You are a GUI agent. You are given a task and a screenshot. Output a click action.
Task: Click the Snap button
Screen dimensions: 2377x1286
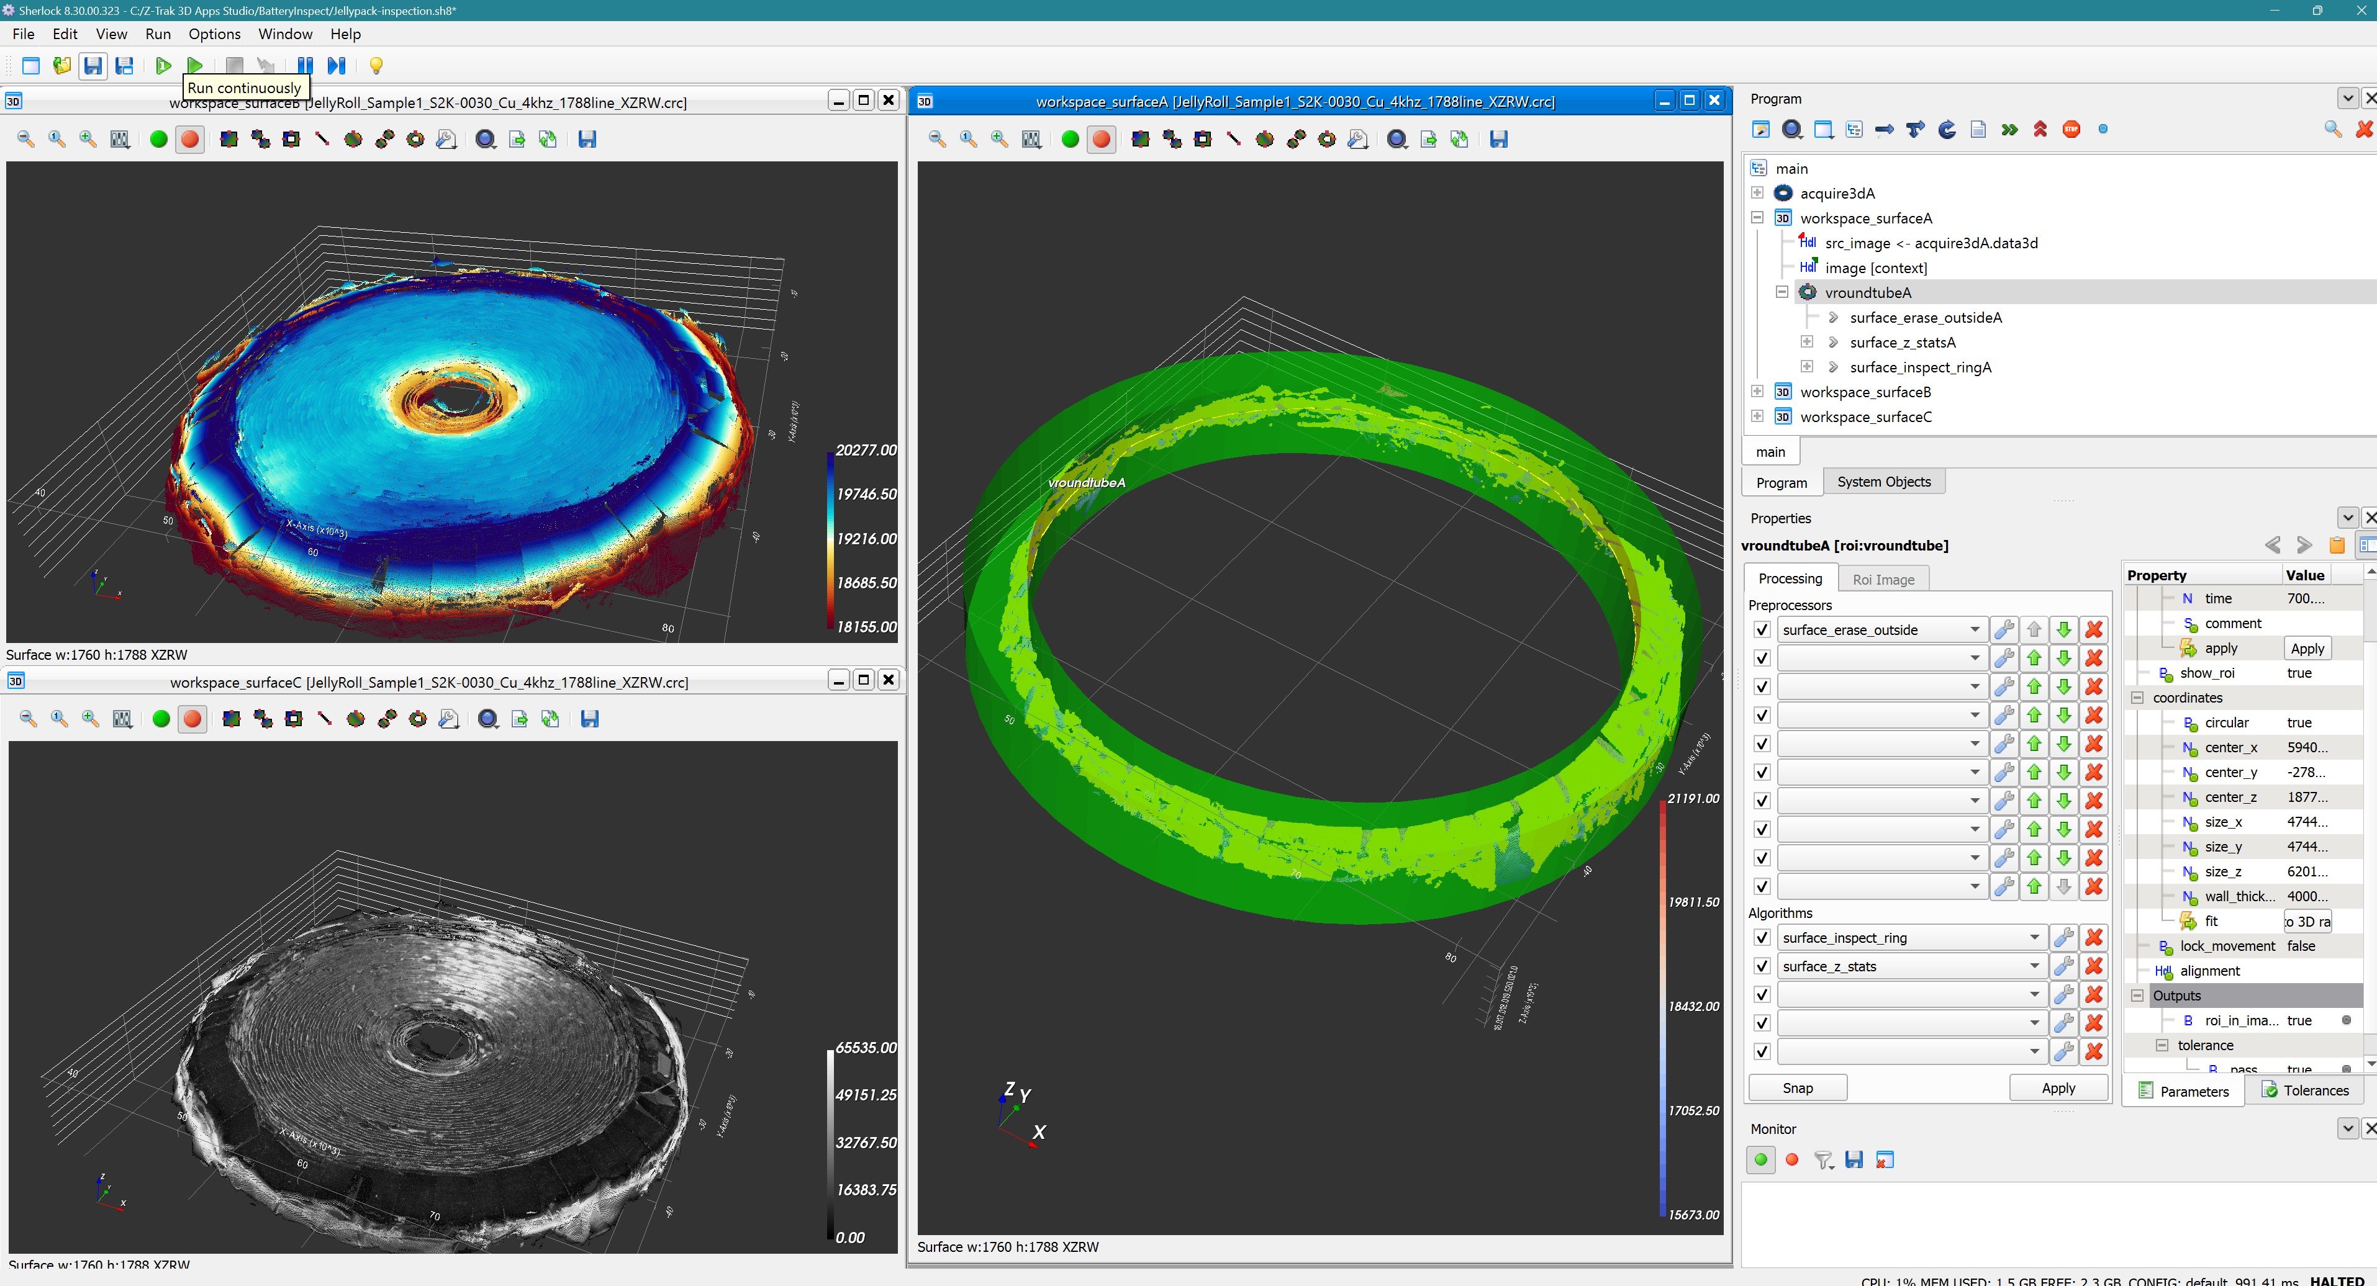(x=1798, y=1087)
